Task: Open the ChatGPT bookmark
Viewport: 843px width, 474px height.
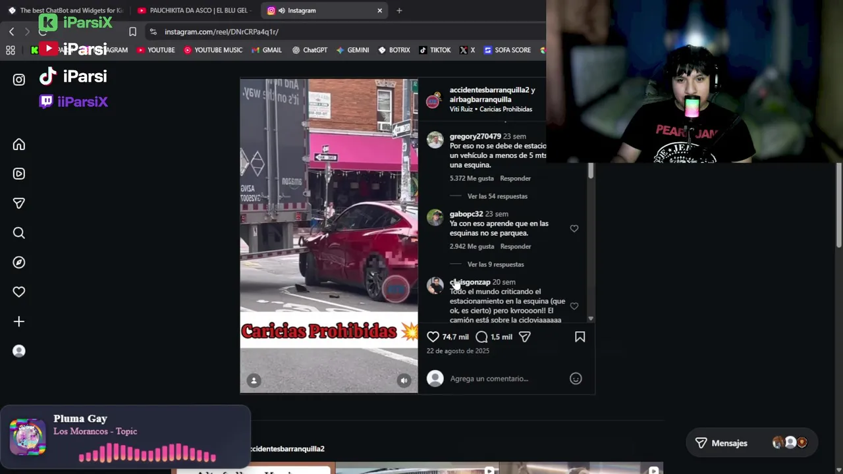Action: [310, 50]
